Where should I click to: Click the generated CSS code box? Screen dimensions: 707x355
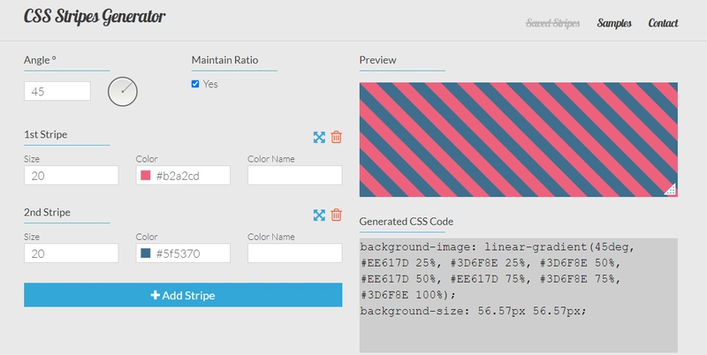click(x=519, y=295)
